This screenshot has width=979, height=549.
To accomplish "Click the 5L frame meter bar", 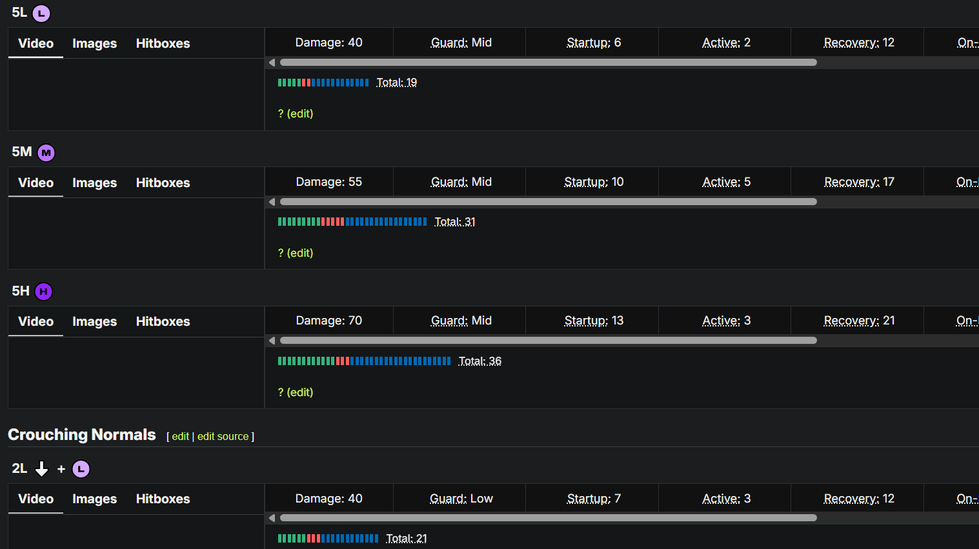I will 323,83.
